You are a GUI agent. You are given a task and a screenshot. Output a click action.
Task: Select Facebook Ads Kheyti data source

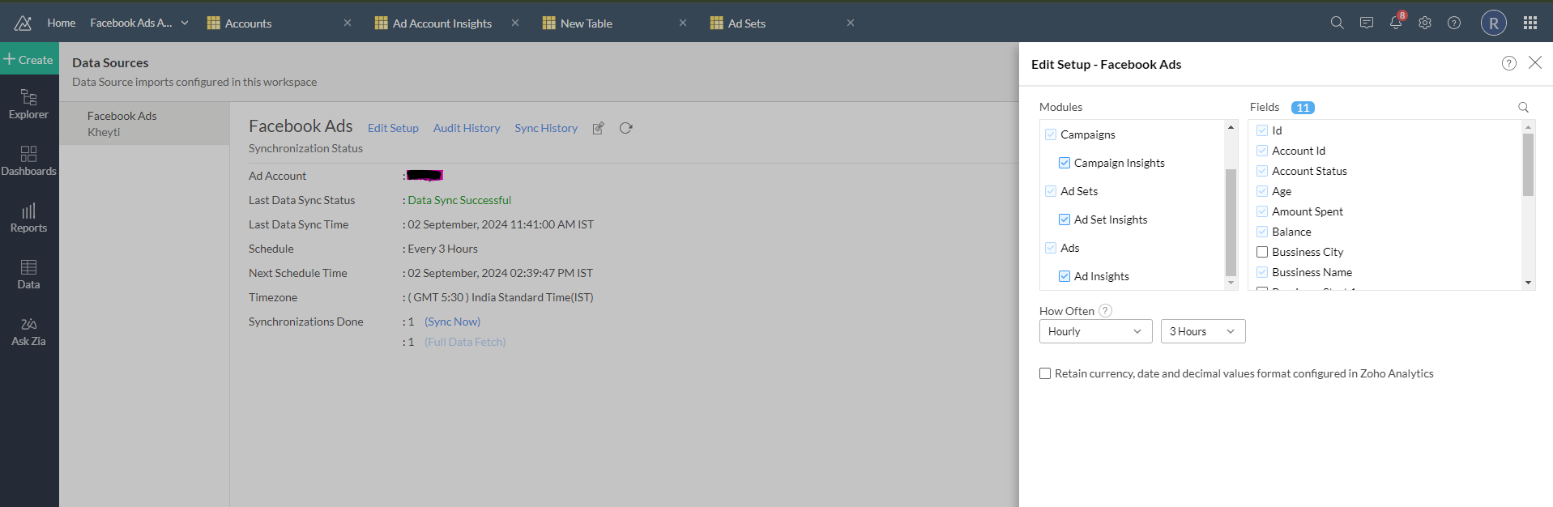[x=144, y=123]
